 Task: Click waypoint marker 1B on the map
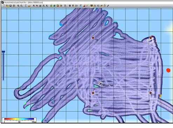coord(151,38)
